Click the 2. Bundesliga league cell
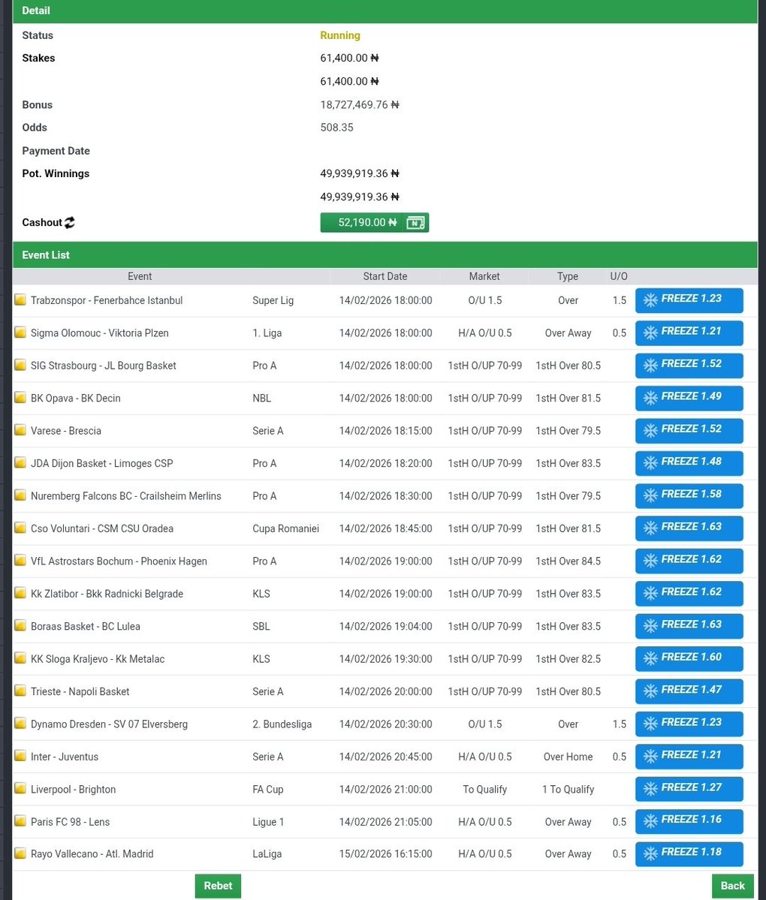Screen dimensions: 766x900 tap(282, 724)
